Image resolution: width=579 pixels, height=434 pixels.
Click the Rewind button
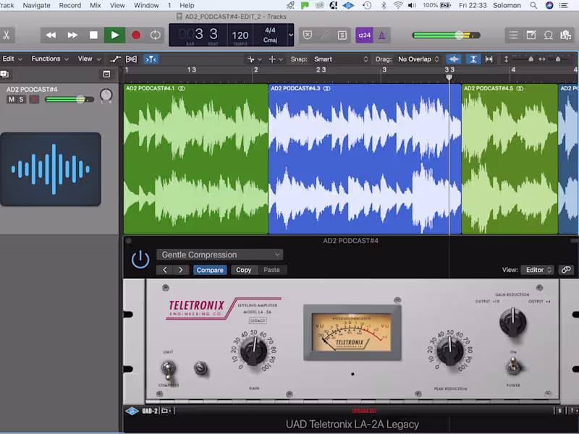point(51,35)
